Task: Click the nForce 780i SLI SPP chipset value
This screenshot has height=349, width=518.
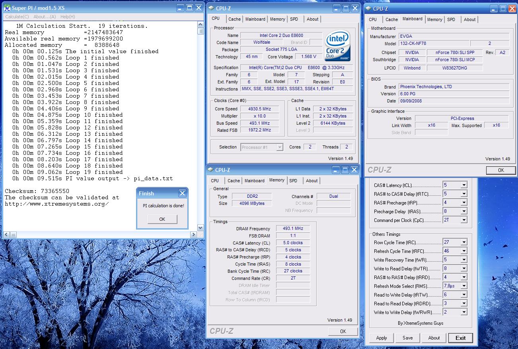Action: click(454, 52)
